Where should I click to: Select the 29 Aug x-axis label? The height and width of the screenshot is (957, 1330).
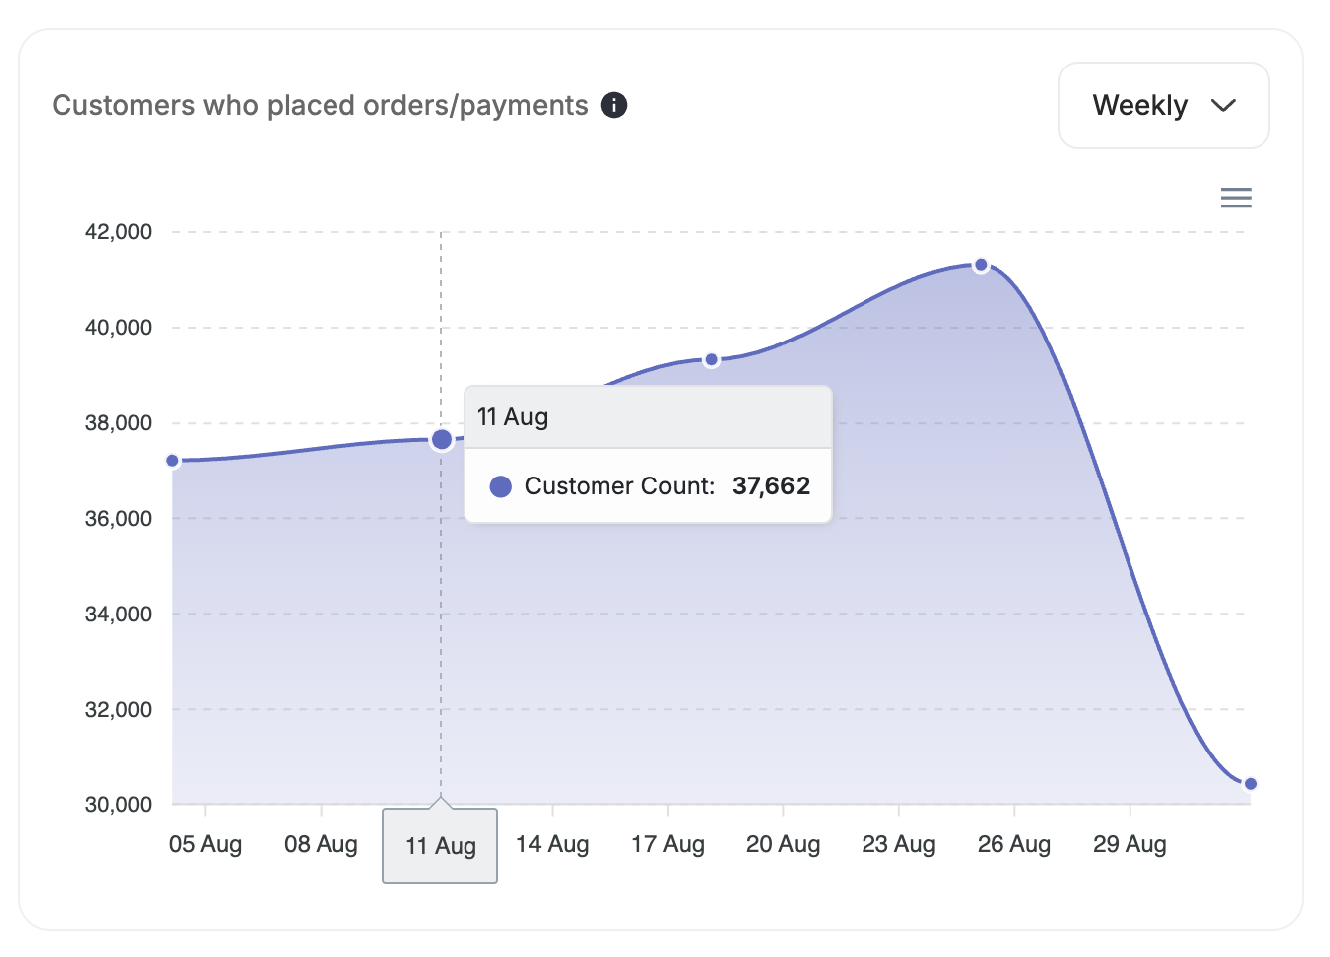[1130, 845]
